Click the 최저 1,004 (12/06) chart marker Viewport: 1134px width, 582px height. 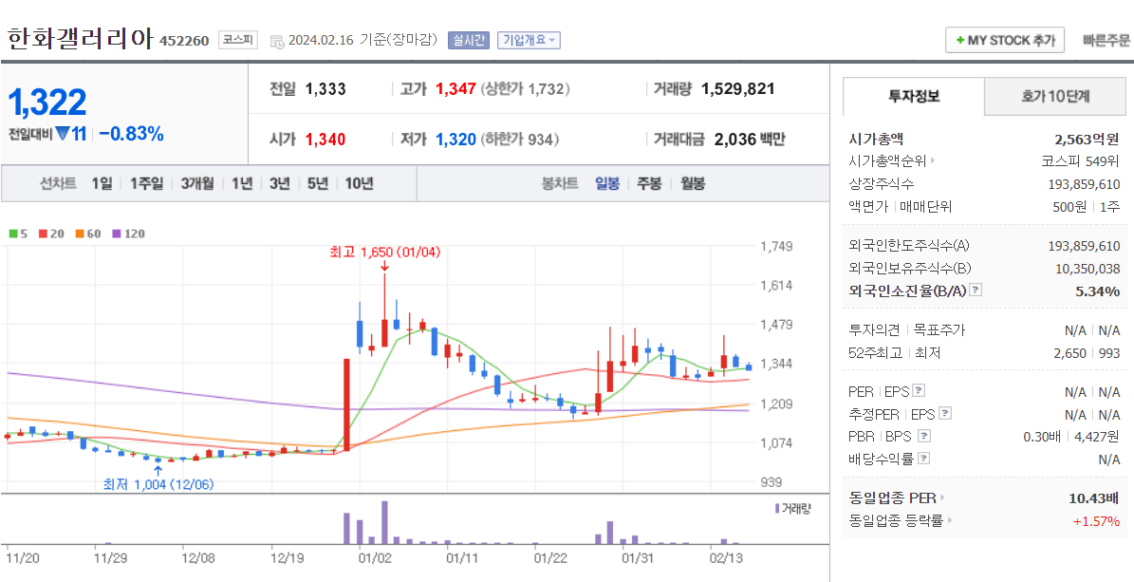tap(158, 483)
